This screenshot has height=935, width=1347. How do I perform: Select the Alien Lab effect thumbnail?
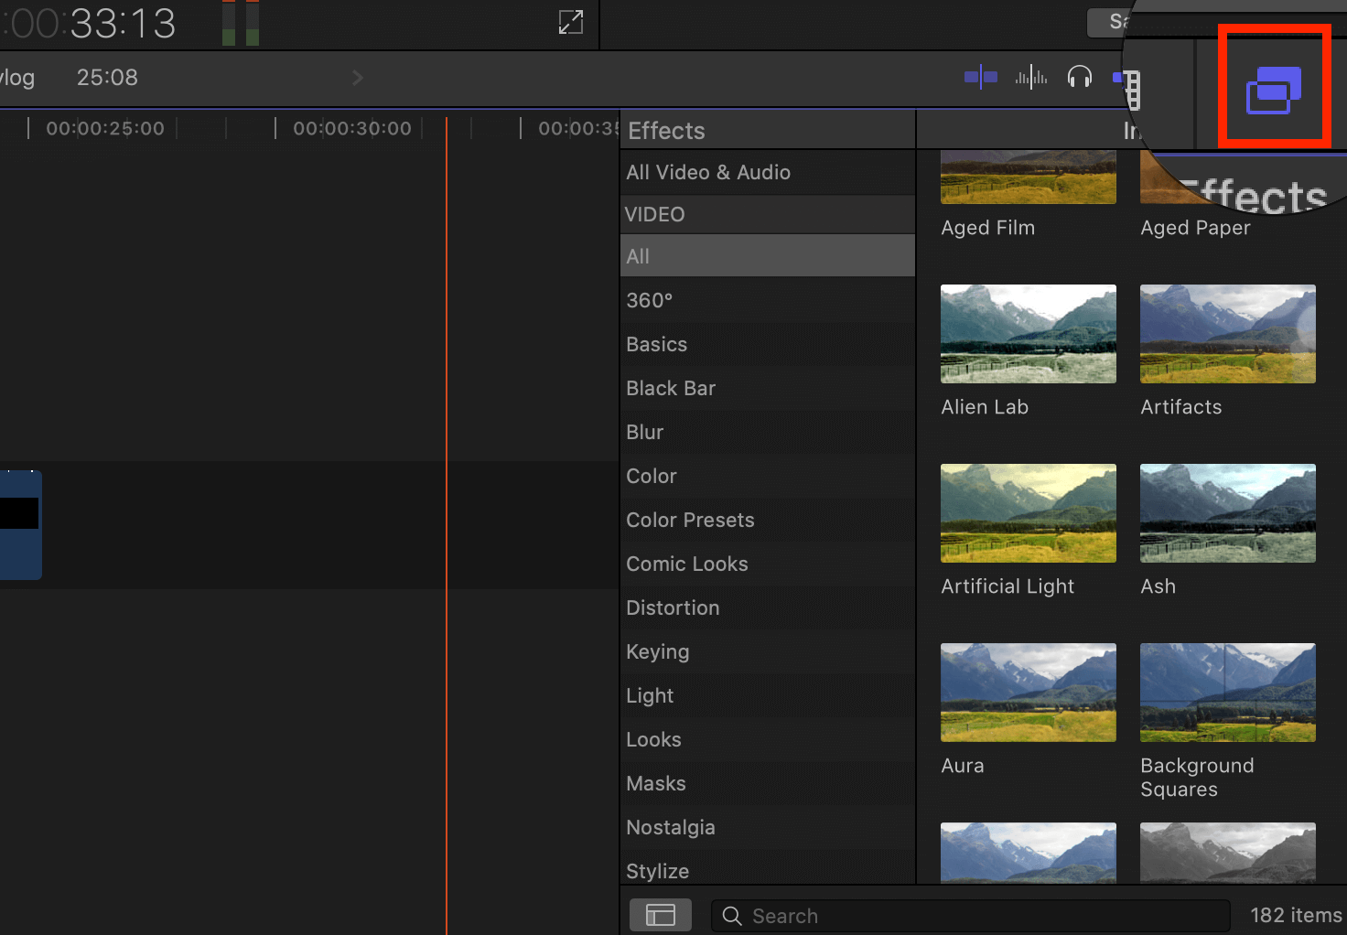click(x=1029, y=334)
